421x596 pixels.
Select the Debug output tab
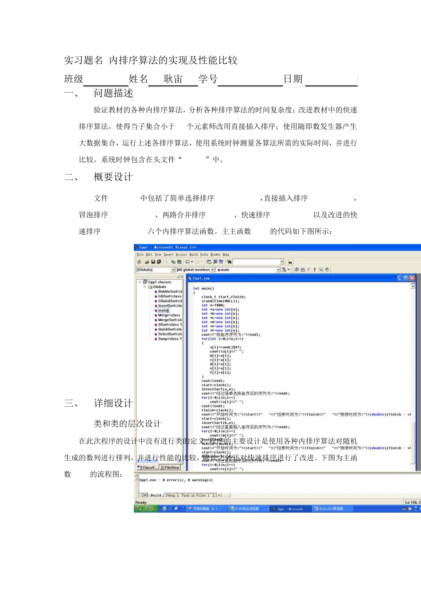[171, 495]
